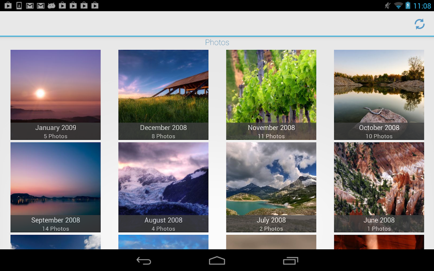Viewport: 434px width, 271px height.
Task: Click the '11 Photos' count label
Action: [271, 136]
